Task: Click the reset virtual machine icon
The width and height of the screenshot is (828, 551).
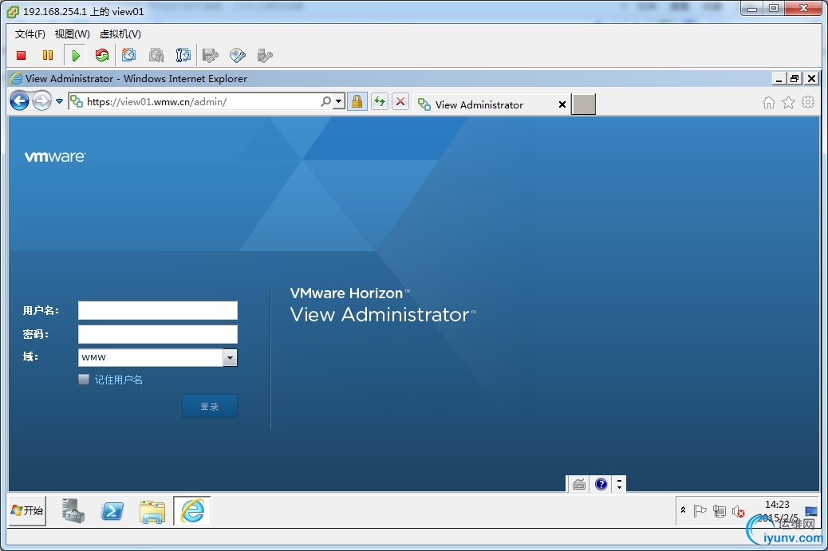Action: coord(102,55)
